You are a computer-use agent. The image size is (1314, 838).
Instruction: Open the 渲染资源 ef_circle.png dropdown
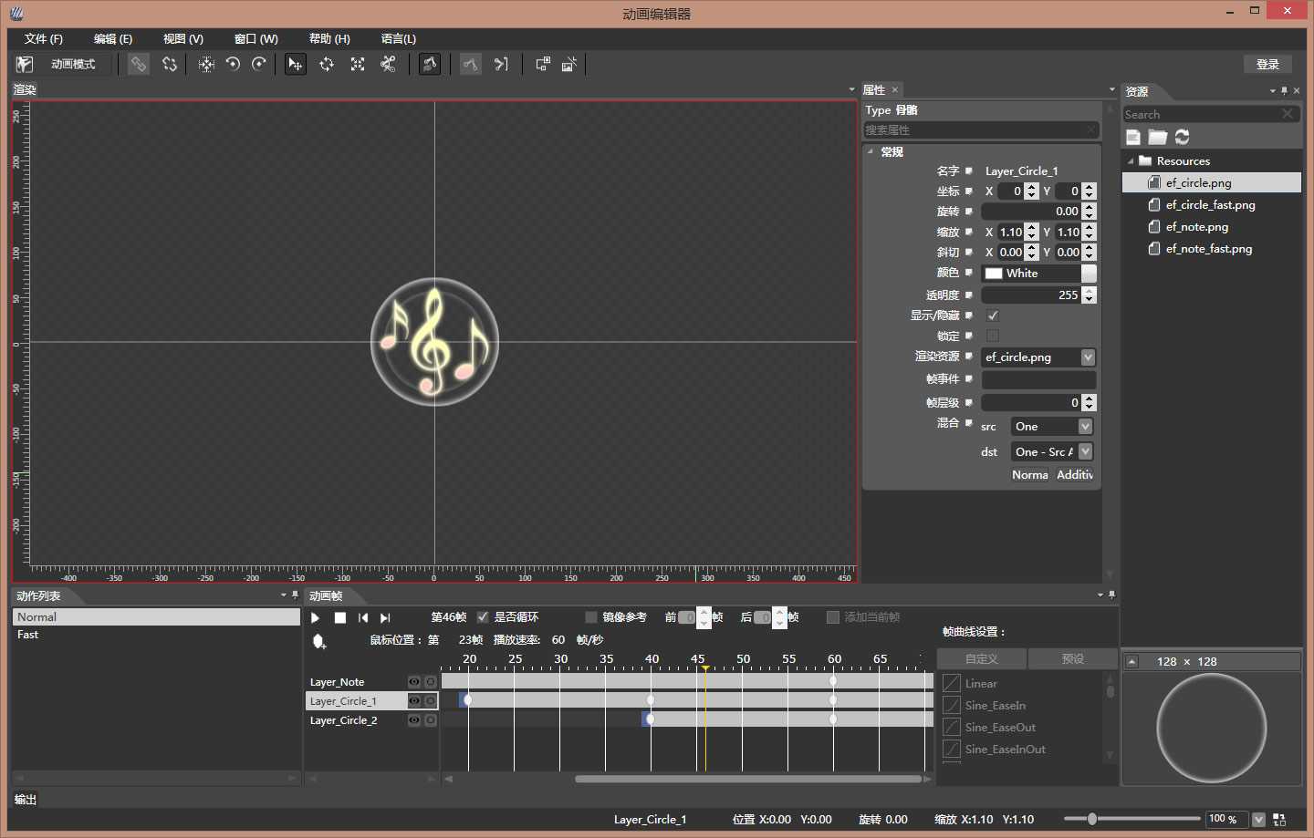1088,357
